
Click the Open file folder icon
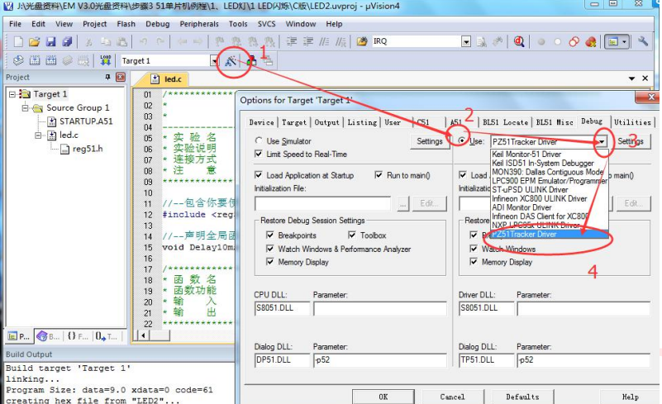point(35,41)
